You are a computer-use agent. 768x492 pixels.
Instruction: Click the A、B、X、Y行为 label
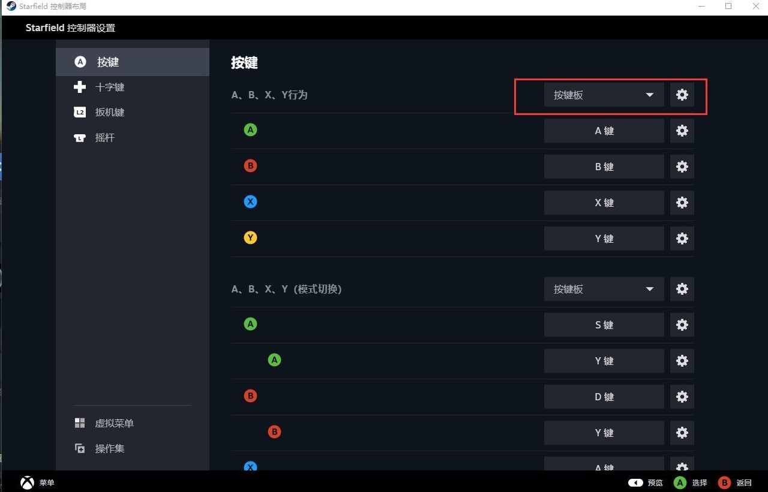coord(269,95)
